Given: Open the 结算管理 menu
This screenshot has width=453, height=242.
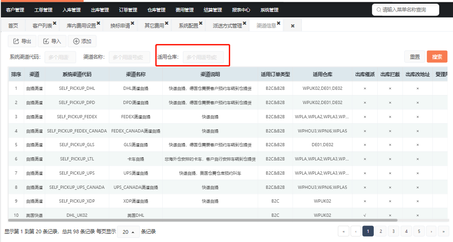Looking at the screenshot, I should coord(213,10).
